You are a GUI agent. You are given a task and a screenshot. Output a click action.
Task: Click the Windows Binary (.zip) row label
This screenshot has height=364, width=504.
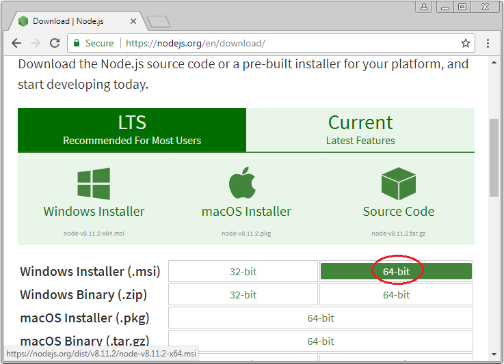click(x=83, y=295)
